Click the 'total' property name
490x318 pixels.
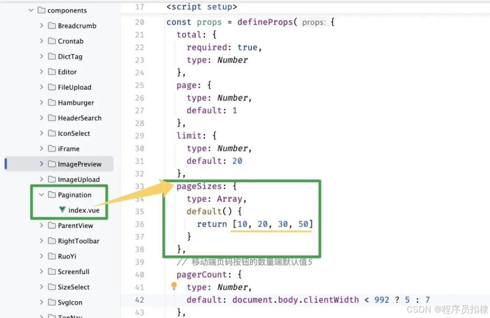(189, 34)
